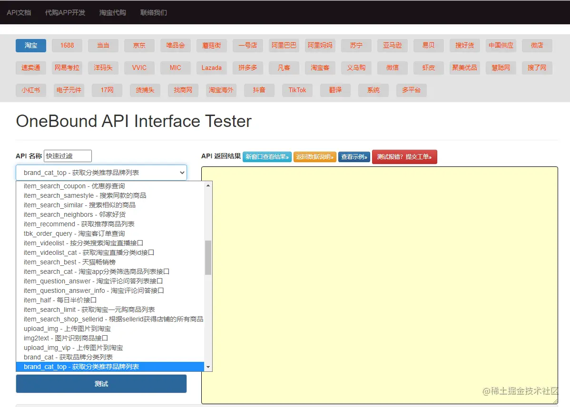
Task: Select the 微信 platform tab
Action: click(393, 68)
